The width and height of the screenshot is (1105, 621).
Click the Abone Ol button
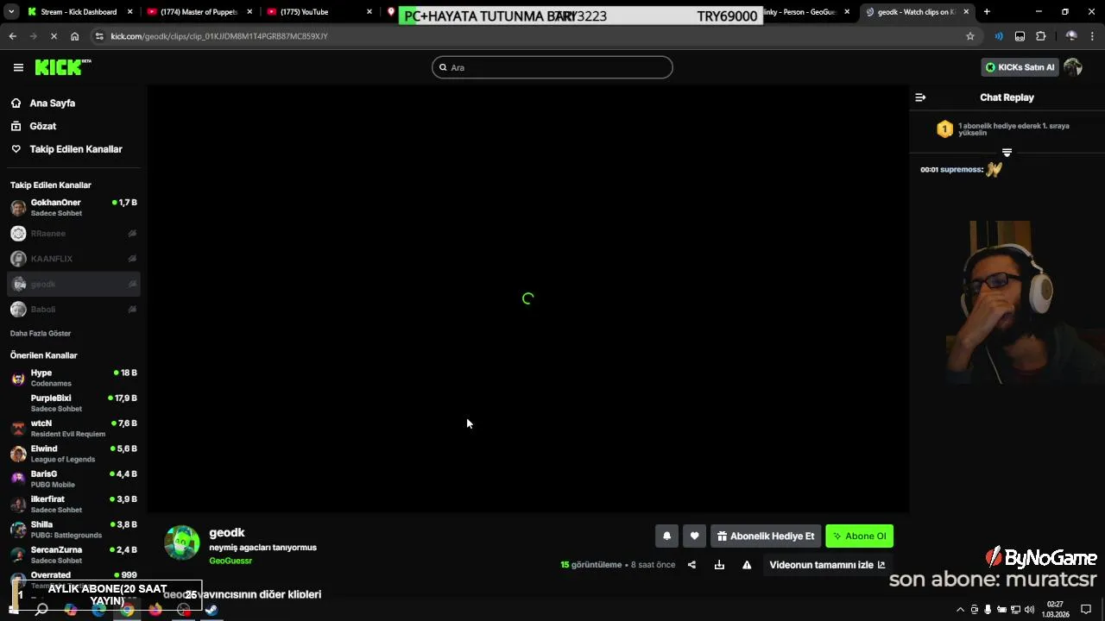click(859, 536)
